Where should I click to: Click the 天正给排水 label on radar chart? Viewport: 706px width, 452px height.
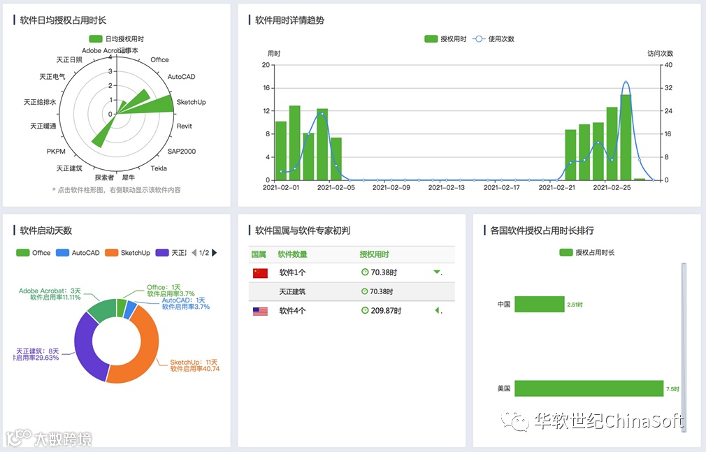[x=40, y=102]
